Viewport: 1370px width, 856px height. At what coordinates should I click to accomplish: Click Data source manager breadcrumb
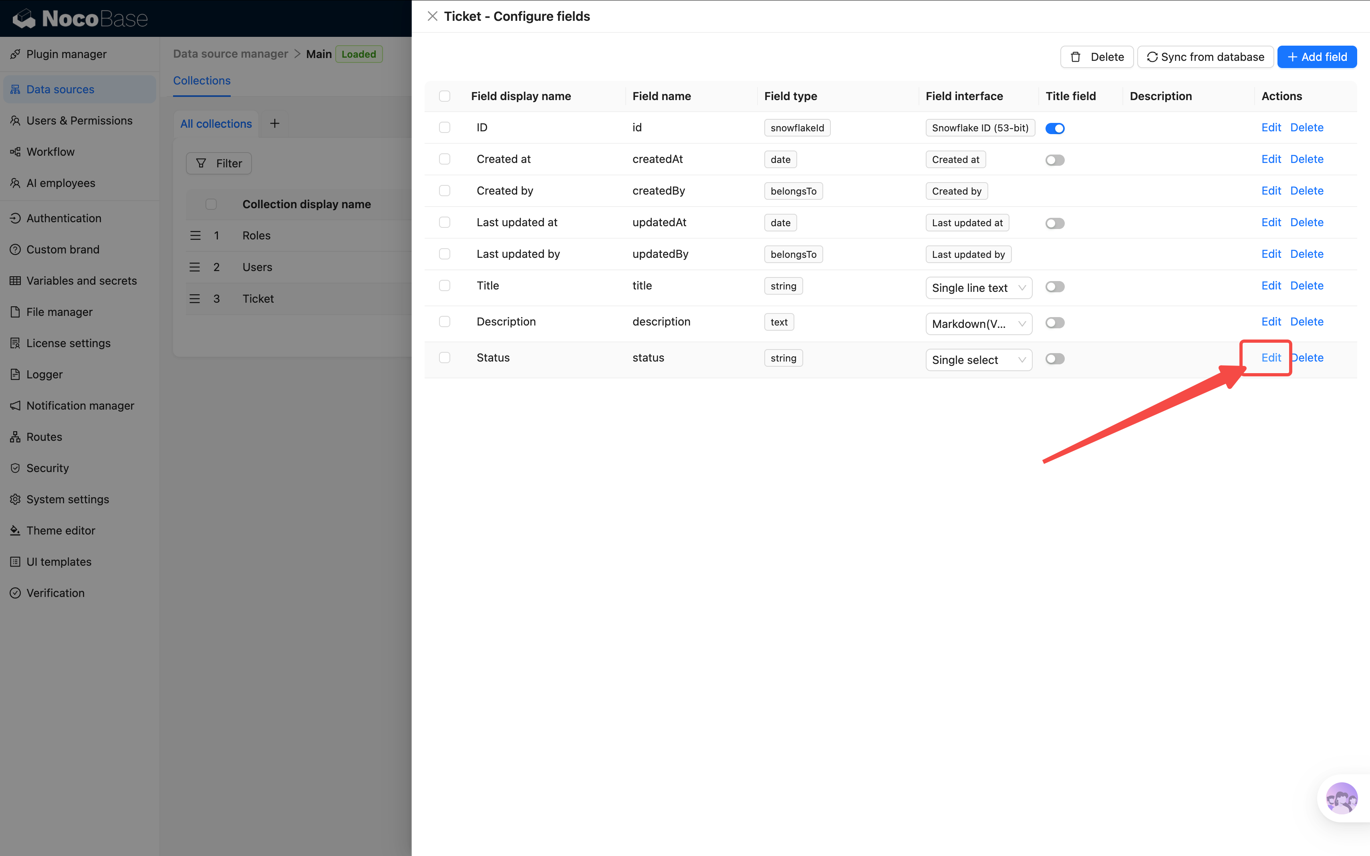(x=230, y=54)
